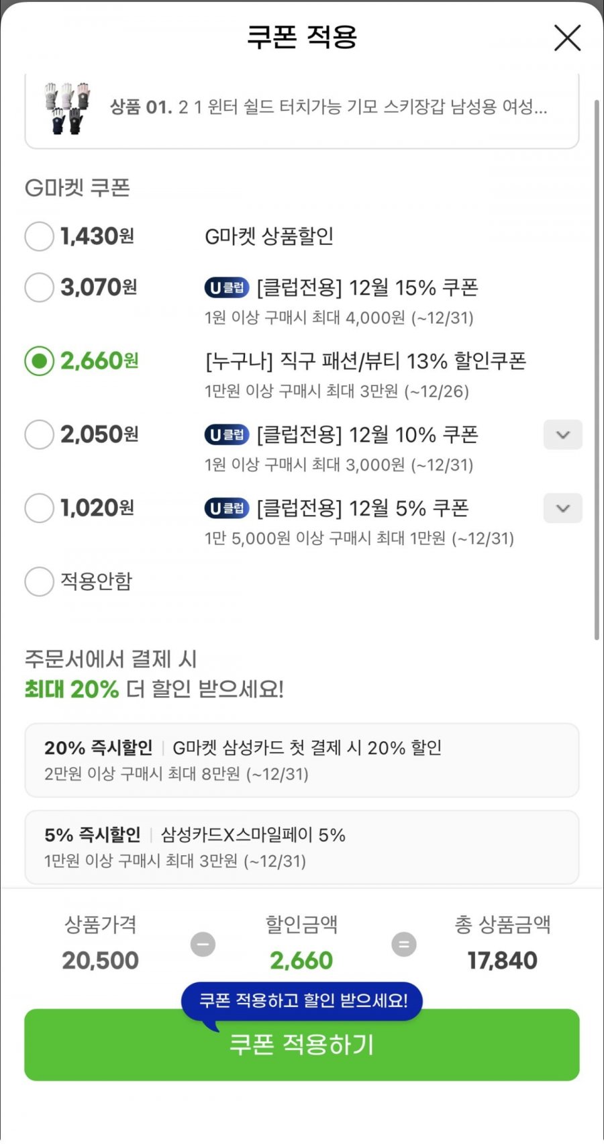Click U클럽 badge on 10% coupon
Screen dimensions: 604x1144
pyautogui.click(x=227, y=435)
